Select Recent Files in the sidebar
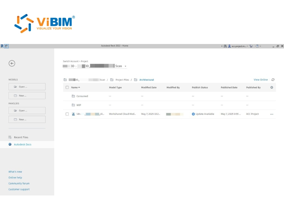 click(21, 137)
